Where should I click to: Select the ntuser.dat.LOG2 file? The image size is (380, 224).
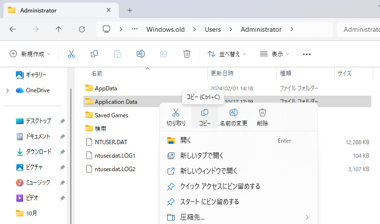110,169
